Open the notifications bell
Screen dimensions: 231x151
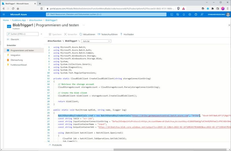click(x=184, y=14)
